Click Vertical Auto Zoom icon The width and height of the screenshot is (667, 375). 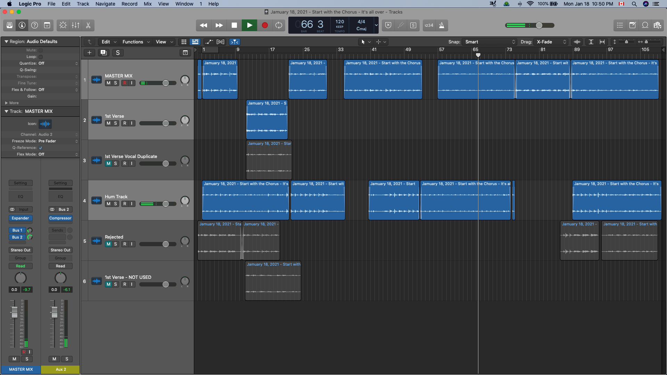[591, 42]
